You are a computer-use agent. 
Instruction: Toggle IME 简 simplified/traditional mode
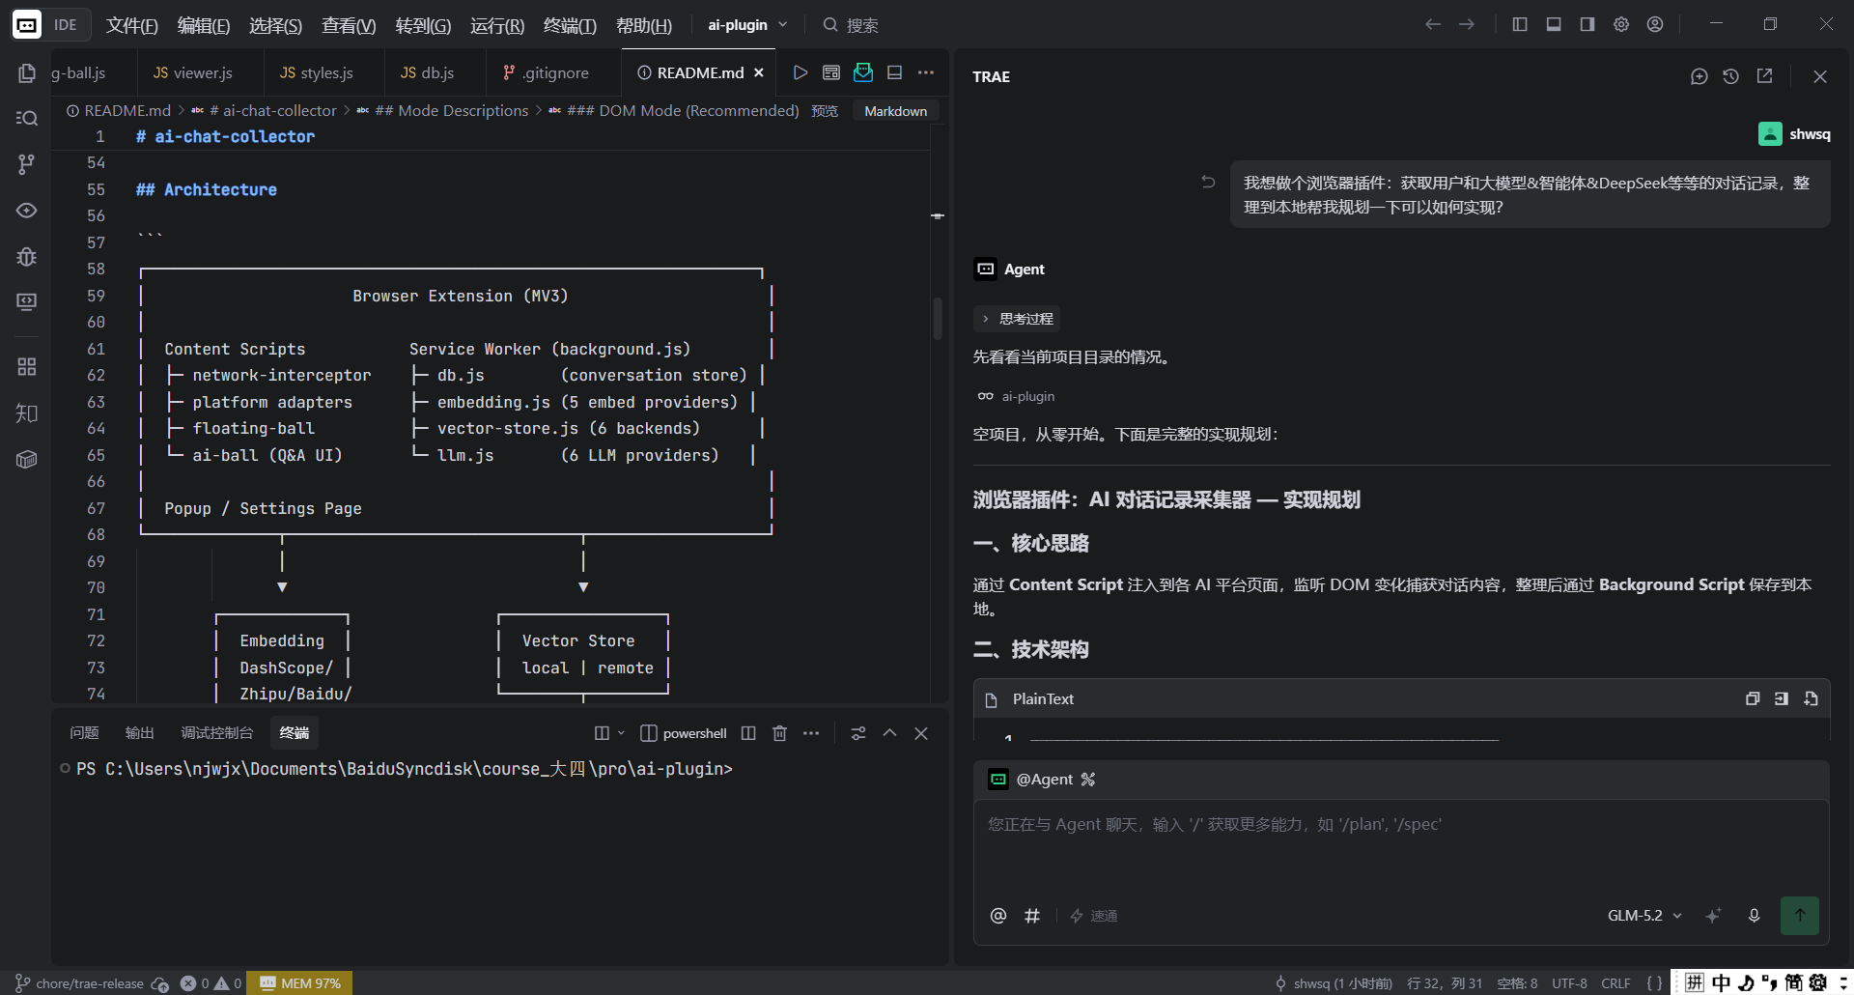coord(1793,982)
